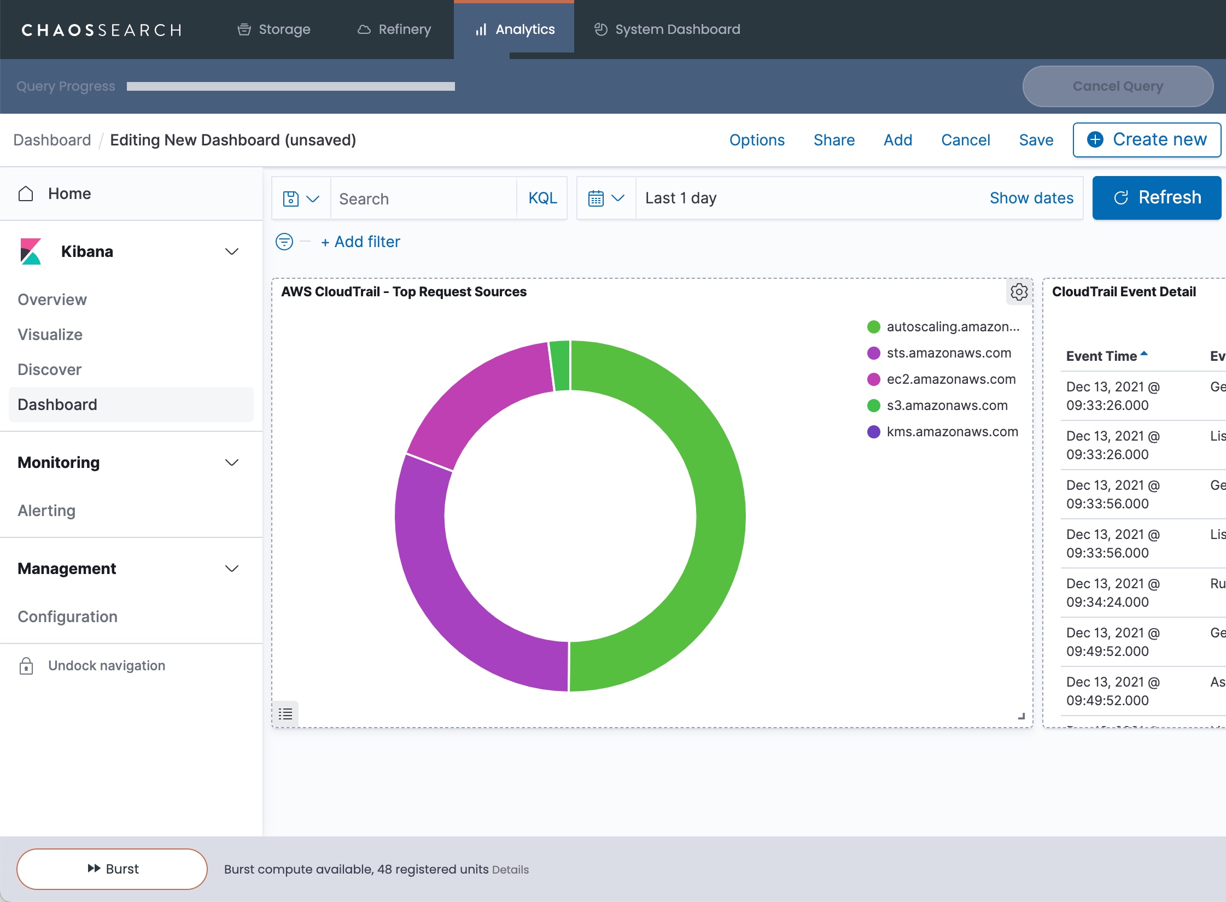Click the Dashboard breadcrumb link

[x=52, y=140]
